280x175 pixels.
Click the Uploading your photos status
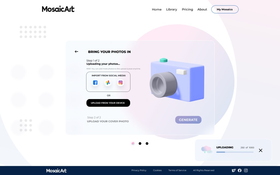pyautogui.click(x=103, y=64)
